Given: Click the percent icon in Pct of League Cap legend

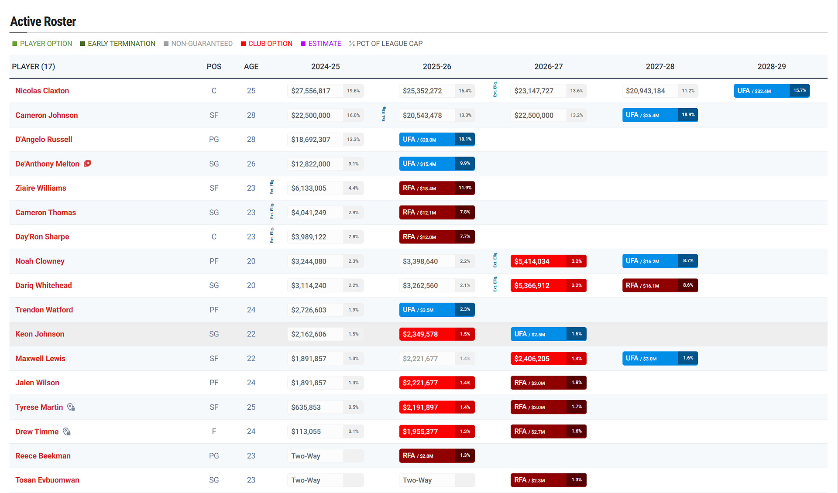Looking at the screenshot, I should [352, 44].
